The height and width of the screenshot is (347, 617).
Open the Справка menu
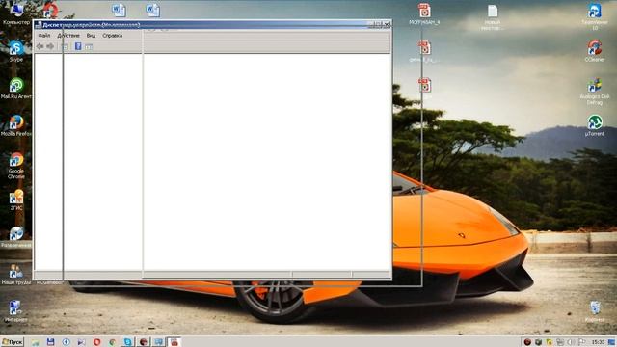click(113, 36)
